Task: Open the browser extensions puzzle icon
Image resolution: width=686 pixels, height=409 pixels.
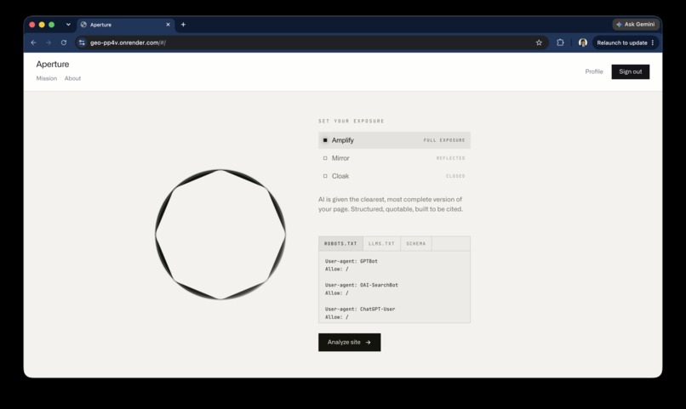Action: [560, 43]
